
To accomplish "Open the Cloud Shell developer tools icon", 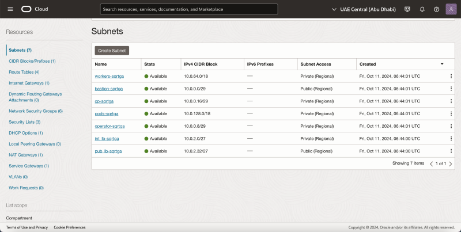I will [407, 9].
